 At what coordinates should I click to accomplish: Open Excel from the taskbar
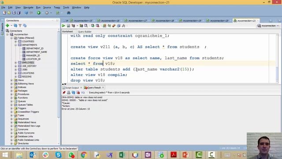[x=122, y=155]
